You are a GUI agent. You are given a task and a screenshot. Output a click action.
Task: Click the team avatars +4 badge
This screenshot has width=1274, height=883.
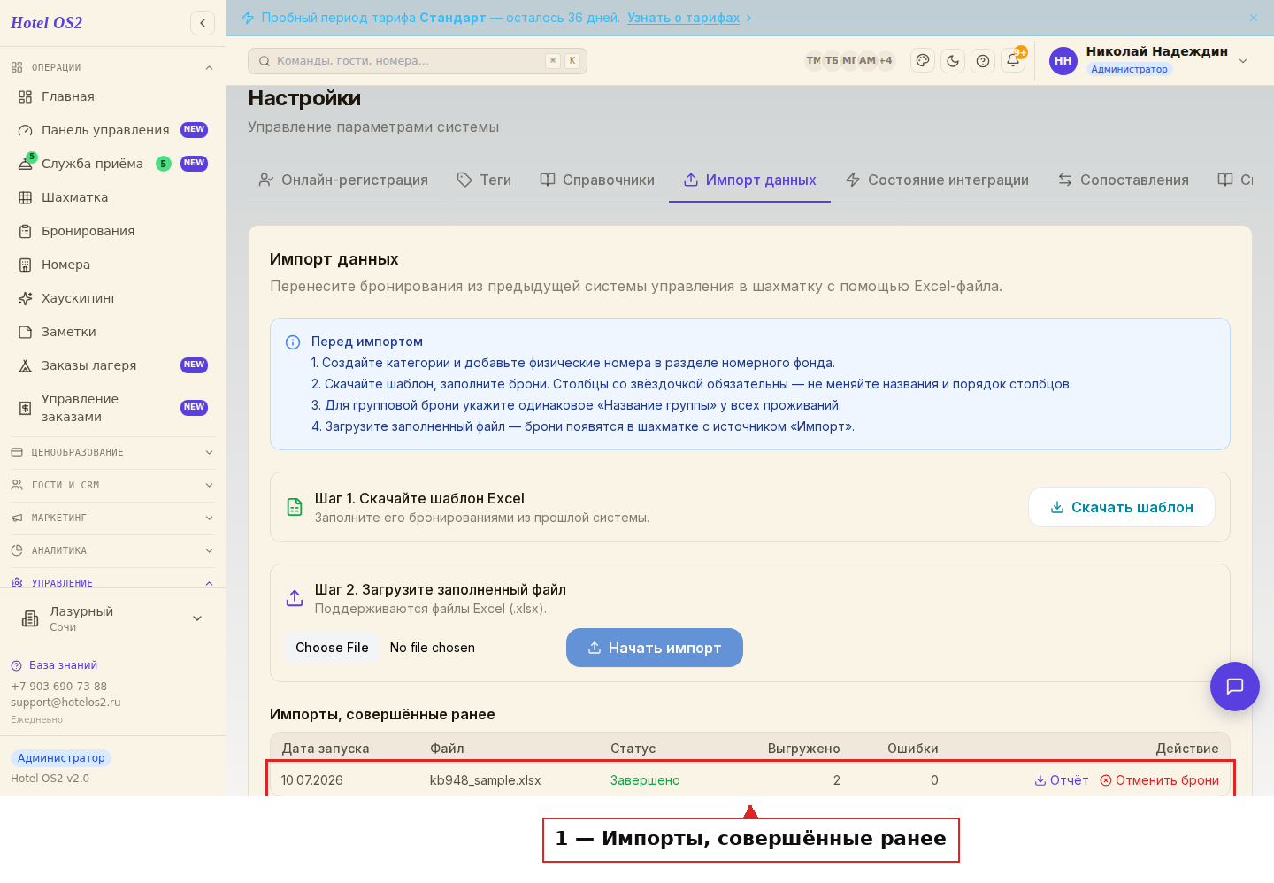tap(886, 60)
